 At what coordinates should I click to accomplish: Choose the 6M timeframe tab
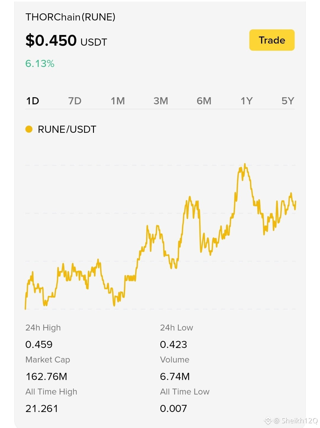(x=204, y=101)
